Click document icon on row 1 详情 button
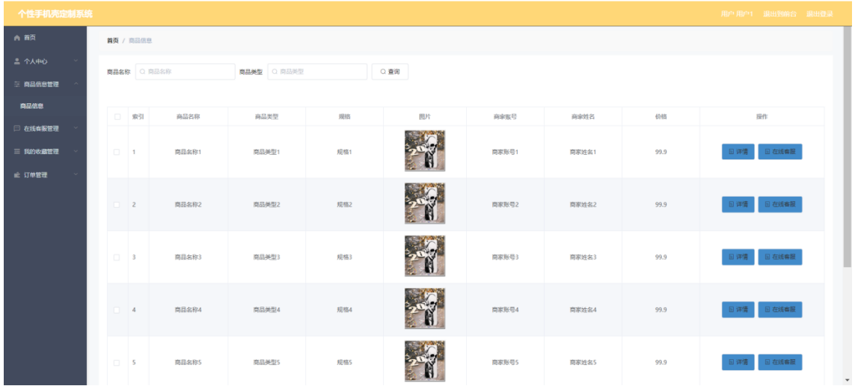This screenshot has width=858, height=386. [x=731, y=152]
